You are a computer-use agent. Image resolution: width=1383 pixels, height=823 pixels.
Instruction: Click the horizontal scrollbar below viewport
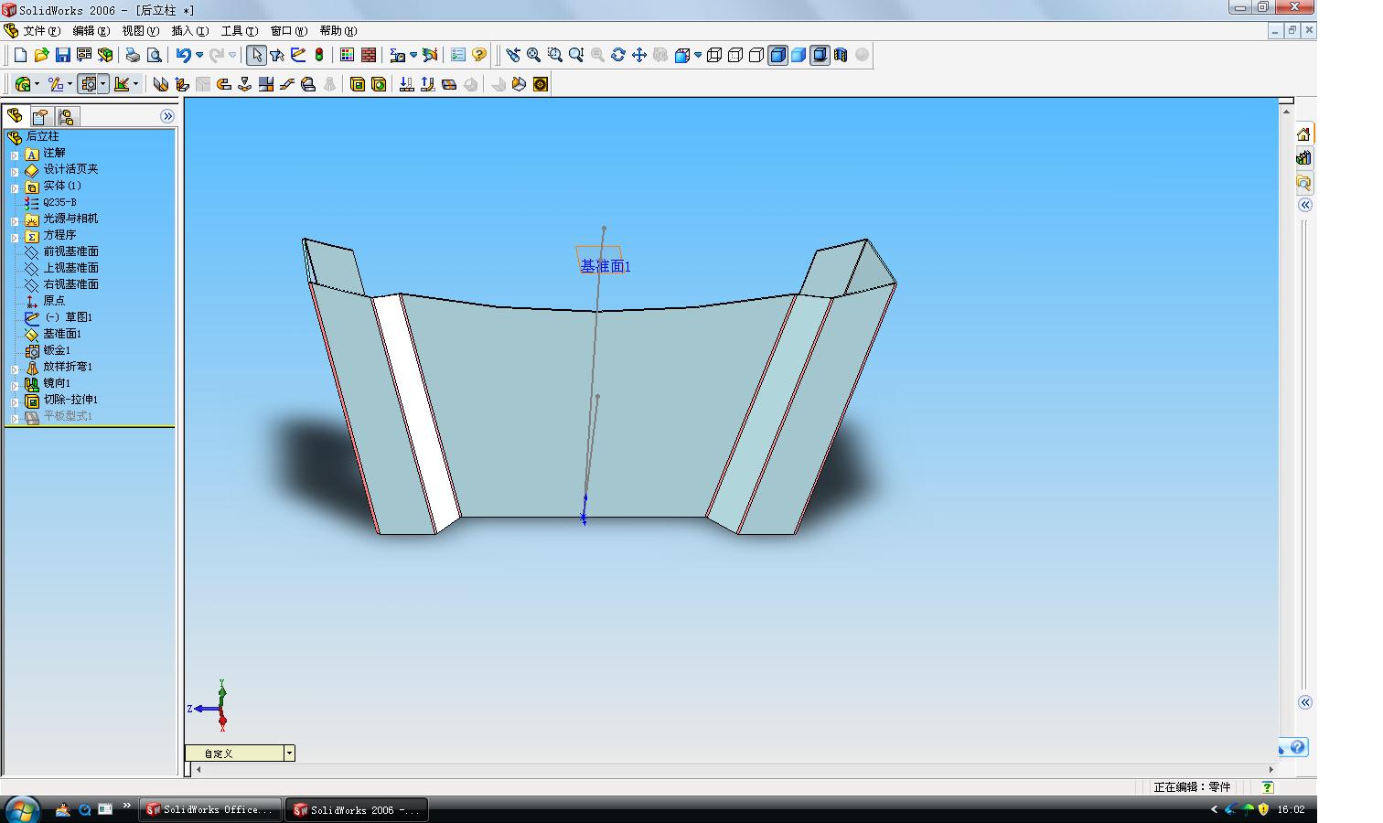pyautogui.click(x=732, y=769)
